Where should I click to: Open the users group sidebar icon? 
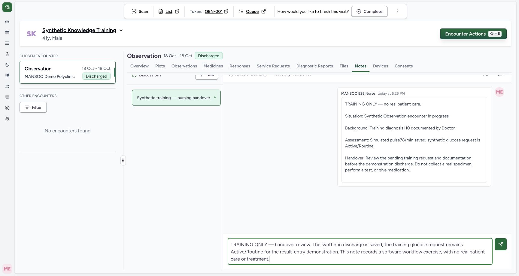click(x=7, y=86)
